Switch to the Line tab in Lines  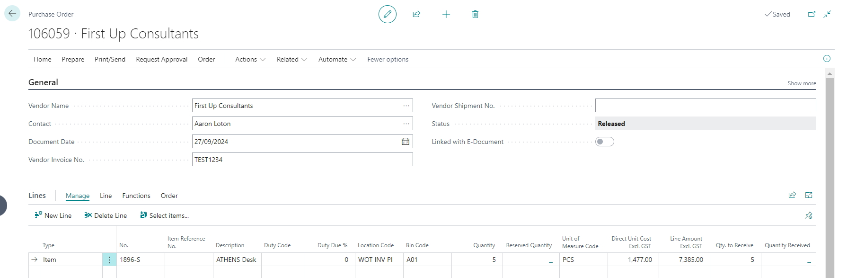click(106, 196)
